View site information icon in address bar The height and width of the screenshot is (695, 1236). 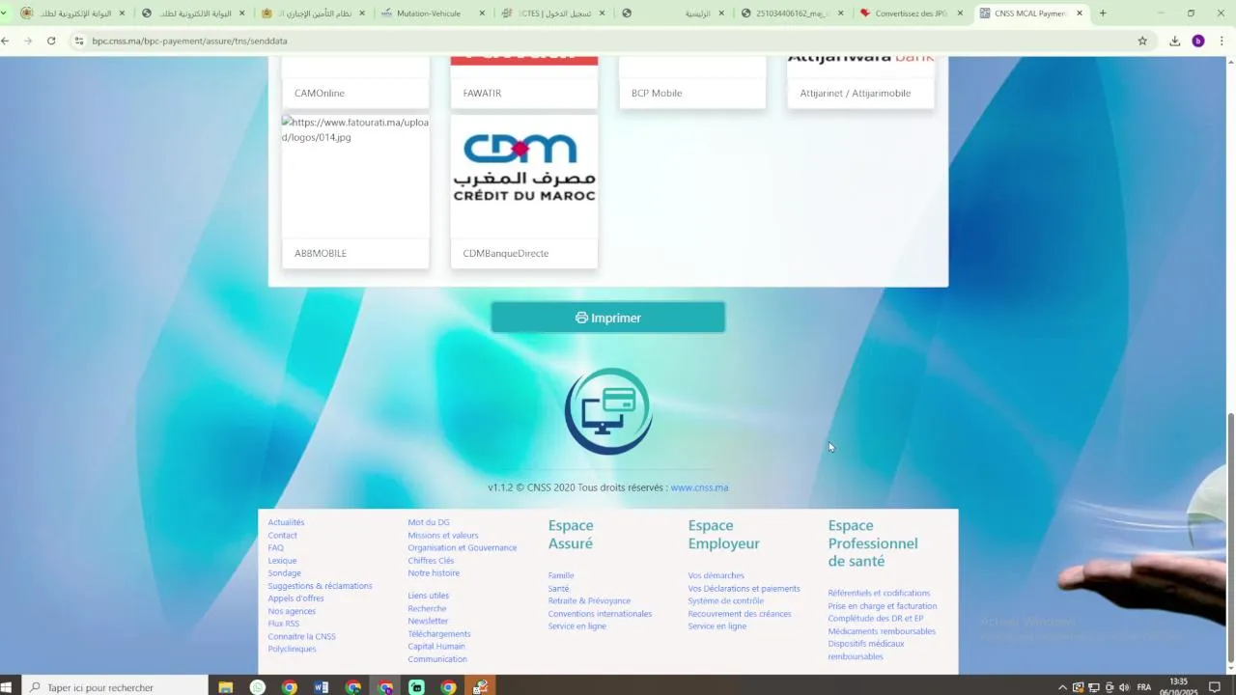tap(79, 41)
